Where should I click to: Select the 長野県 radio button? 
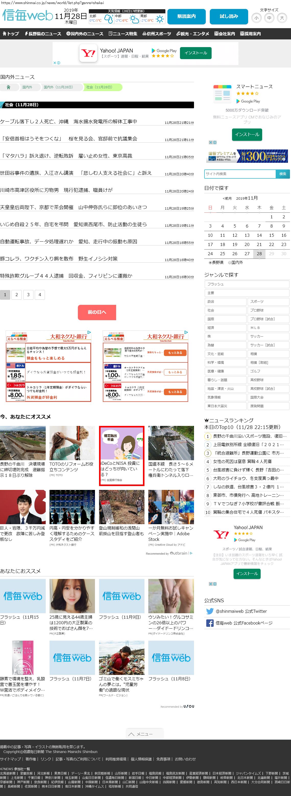pos(210,262)
